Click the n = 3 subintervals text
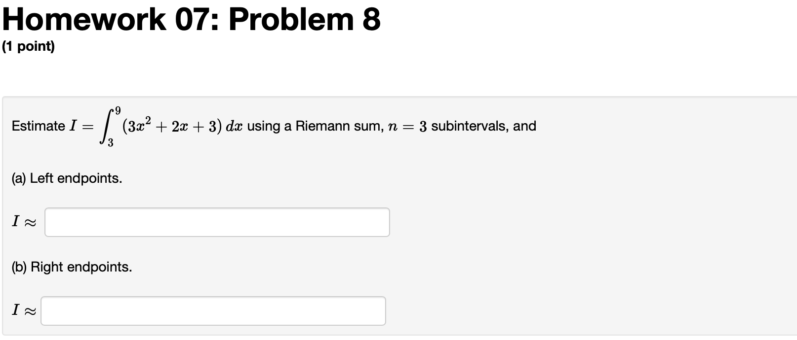 pyautogui.click(x=444, y=126)
